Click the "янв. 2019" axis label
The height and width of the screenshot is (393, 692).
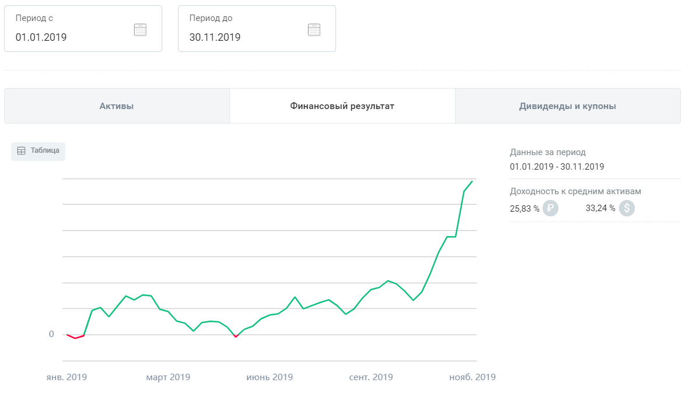(67, 377)
